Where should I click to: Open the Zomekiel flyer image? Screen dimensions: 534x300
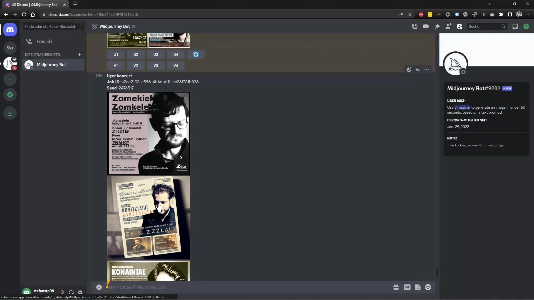(149, 133)
